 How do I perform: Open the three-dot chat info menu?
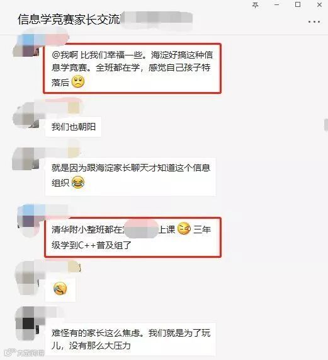[314, 22]
